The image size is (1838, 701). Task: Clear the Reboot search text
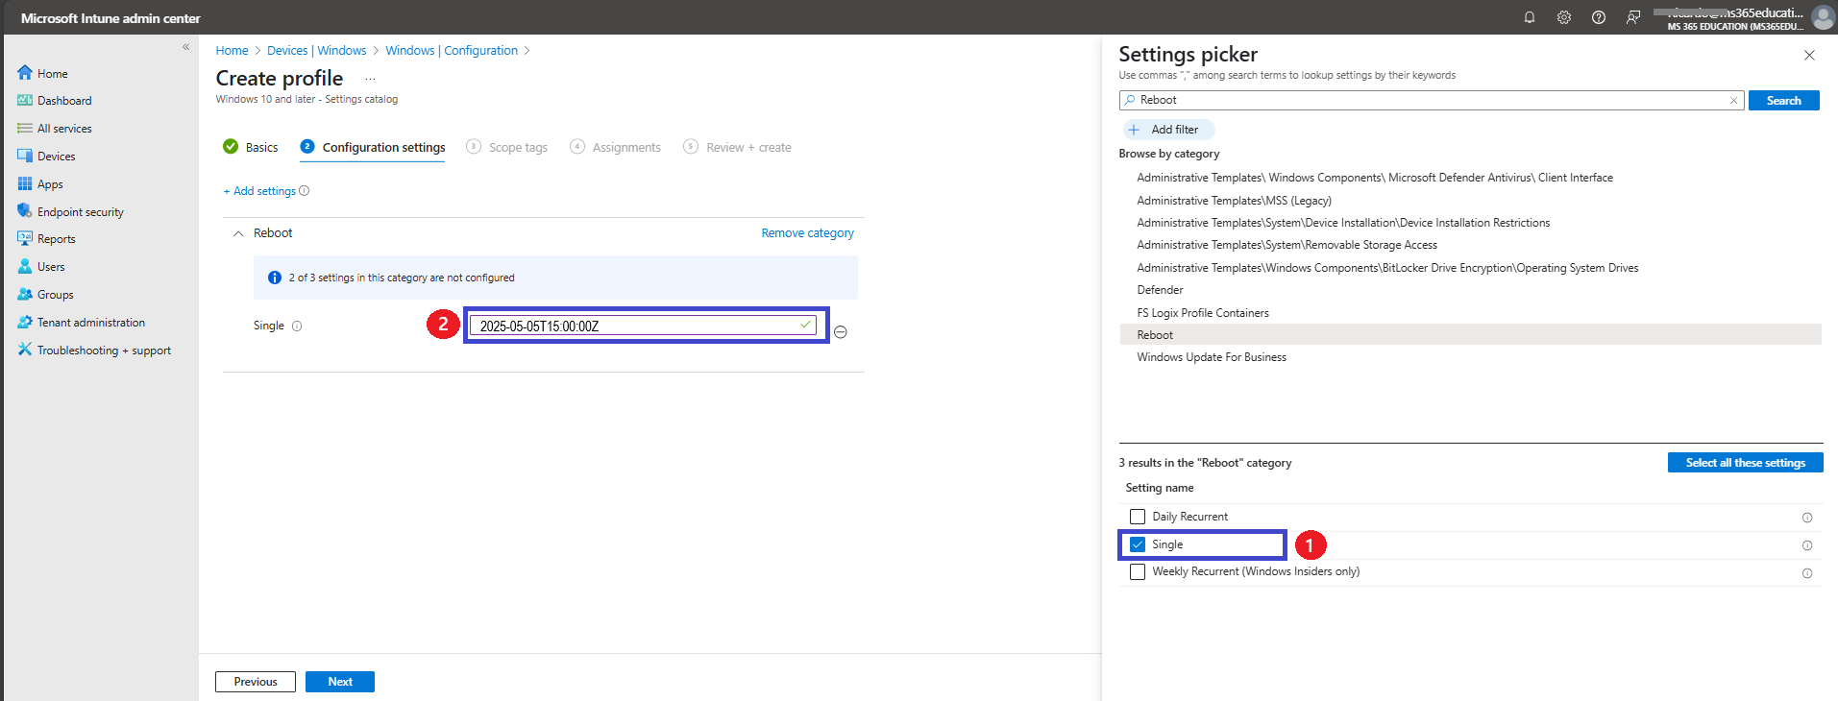pos(1733,100)
